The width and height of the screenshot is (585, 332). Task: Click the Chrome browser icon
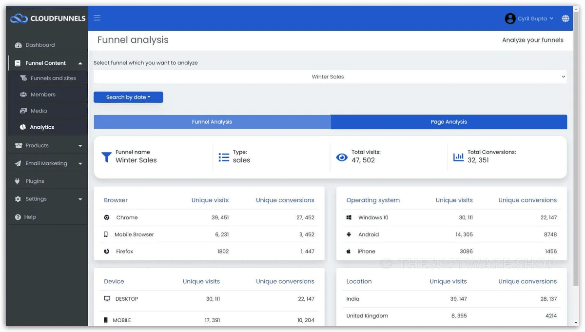(x=107, y=217)
